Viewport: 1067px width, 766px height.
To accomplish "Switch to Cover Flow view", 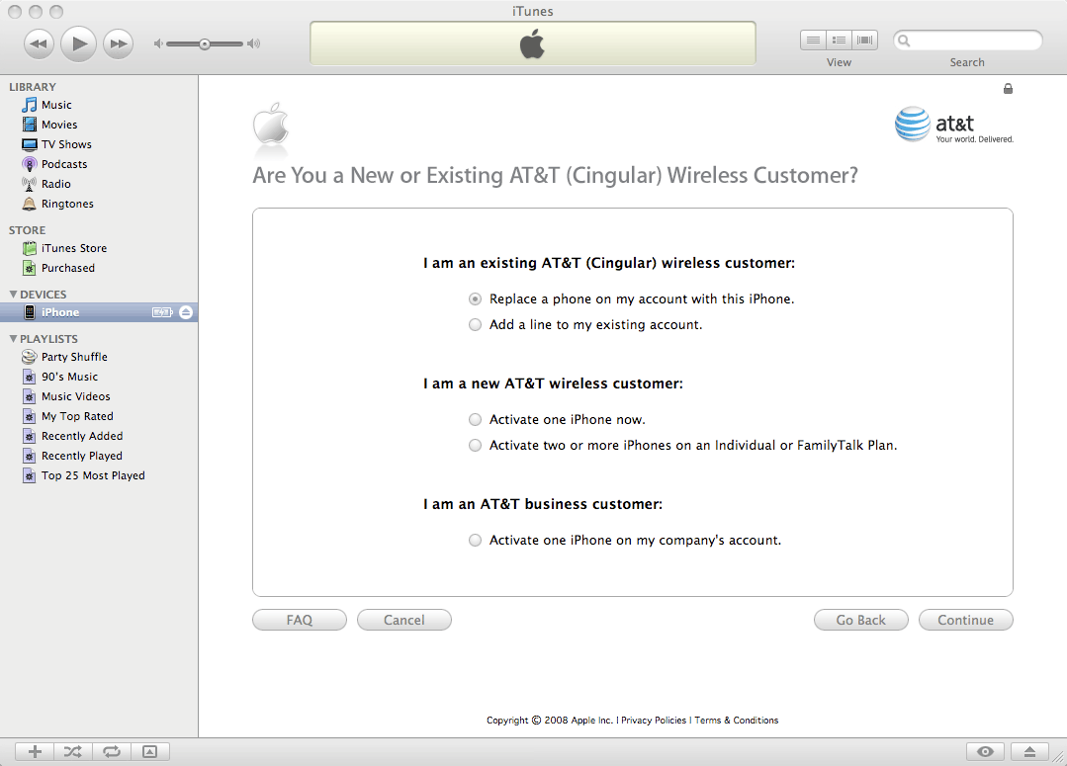I will tap(865, 41).
